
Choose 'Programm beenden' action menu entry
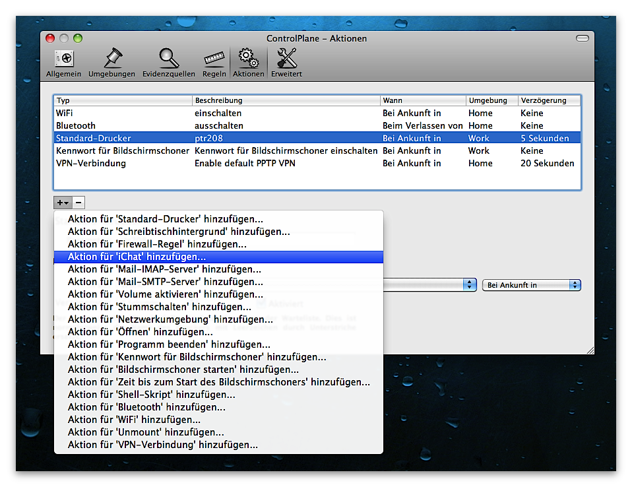pos(218,344)
